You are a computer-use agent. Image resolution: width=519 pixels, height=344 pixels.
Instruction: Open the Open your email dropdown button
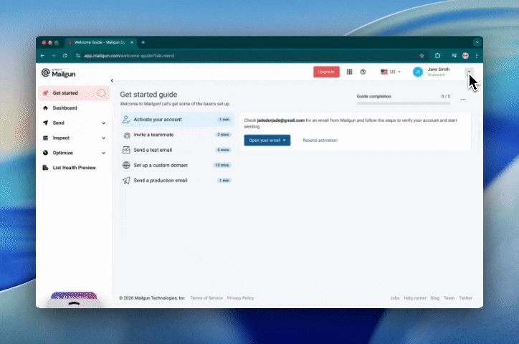point(267,140)
